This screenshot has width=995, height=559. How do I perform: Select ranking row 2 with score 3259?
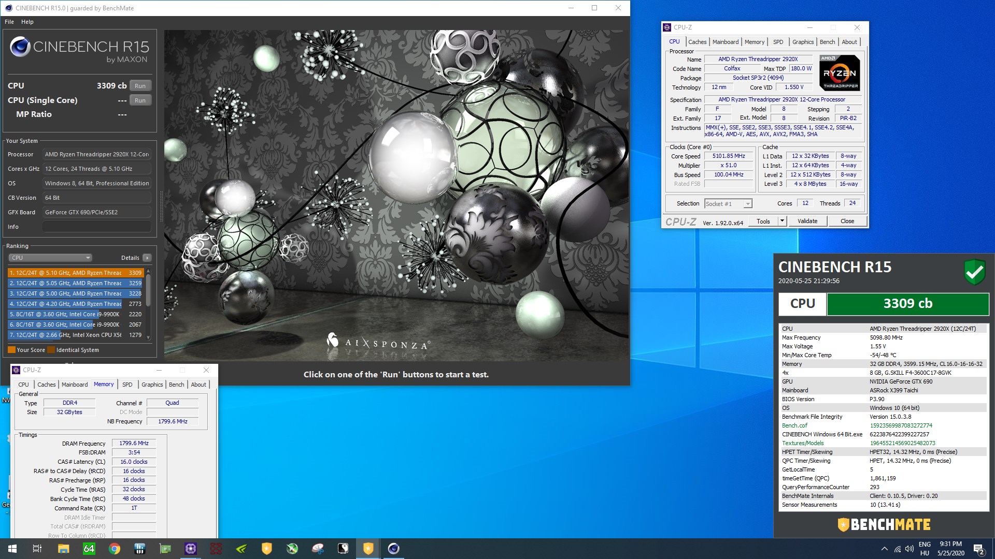click(76, 283)
